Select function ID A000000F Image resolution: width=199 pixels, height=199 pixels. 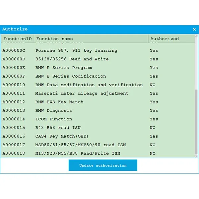[14, 76]
